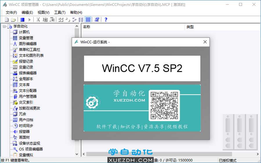Select OS 项目编辑器 in the tree
The width and height of the screenshot is (261, 163).
31,149
